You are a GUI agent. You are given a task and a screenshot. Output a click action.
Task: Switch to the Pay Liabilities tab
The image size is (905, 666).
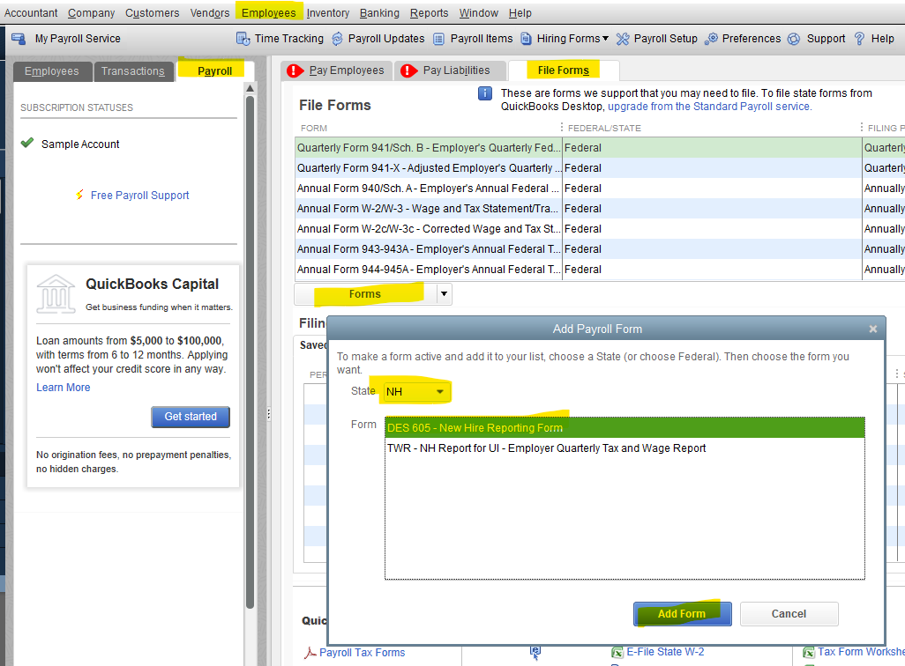coord(452,70)
